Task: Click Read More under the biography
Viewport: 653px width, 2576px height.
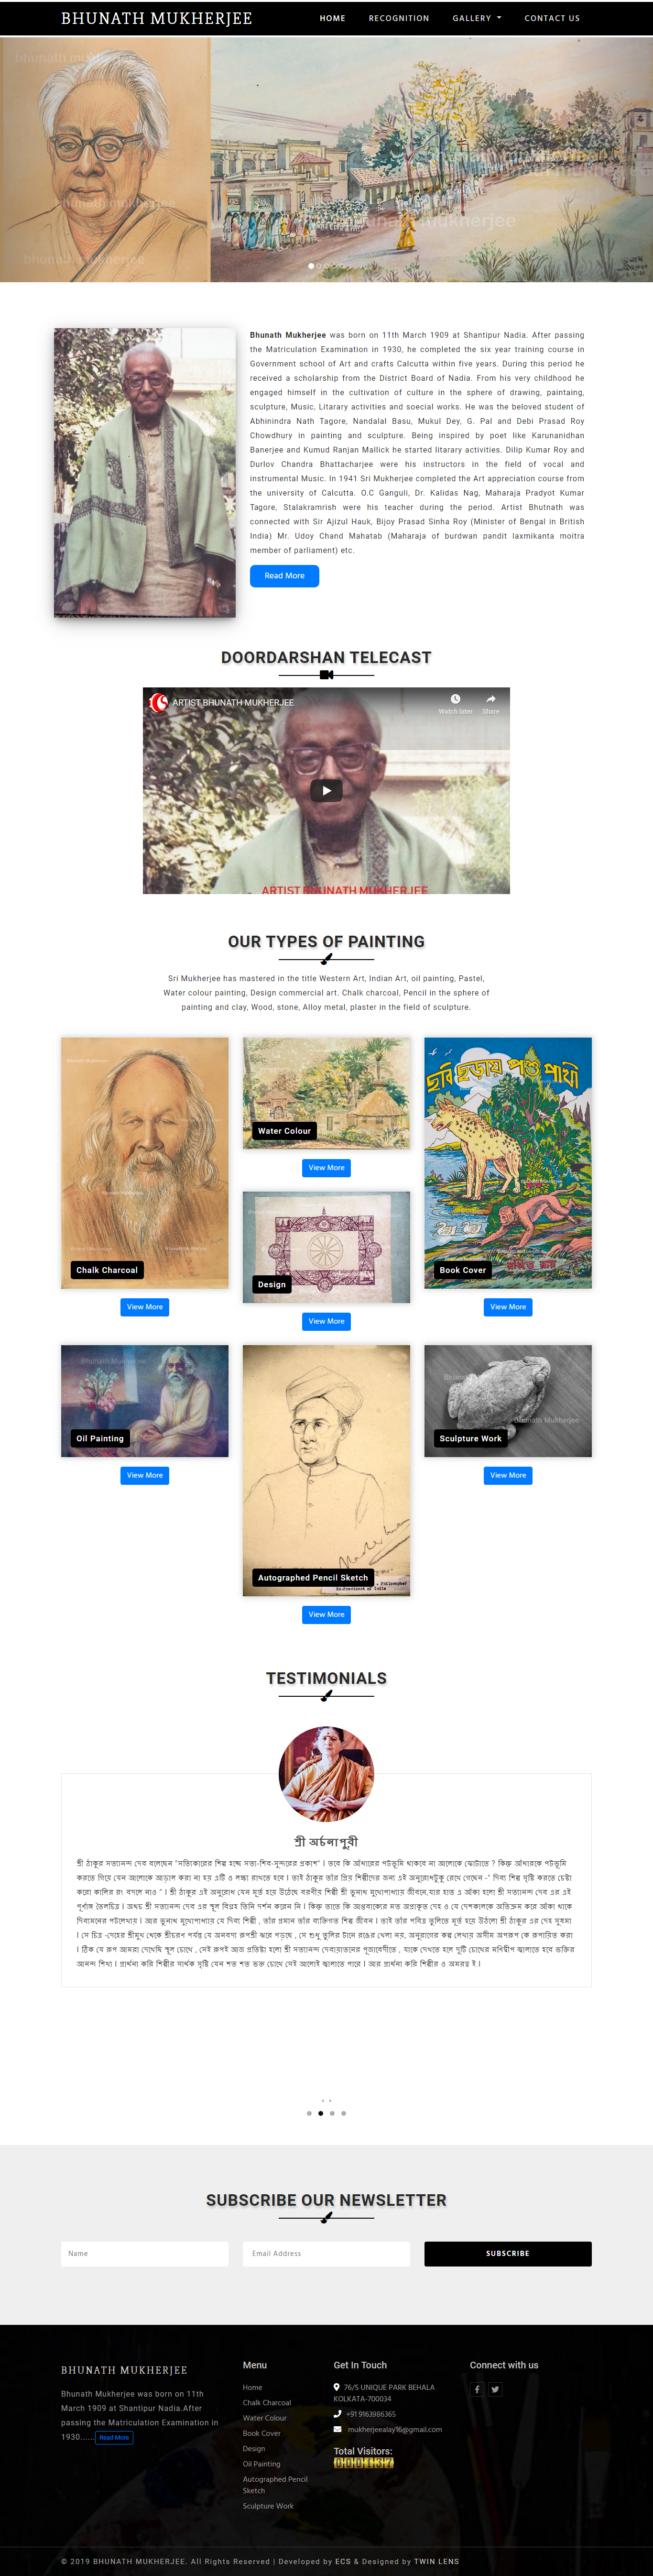Action: (x=284, y=576)
